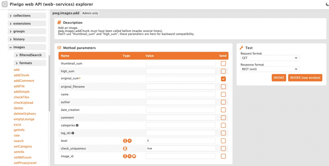Open the search method
Image resolution: width=329 pixels, height=166 pixels.
click(19, 141)
